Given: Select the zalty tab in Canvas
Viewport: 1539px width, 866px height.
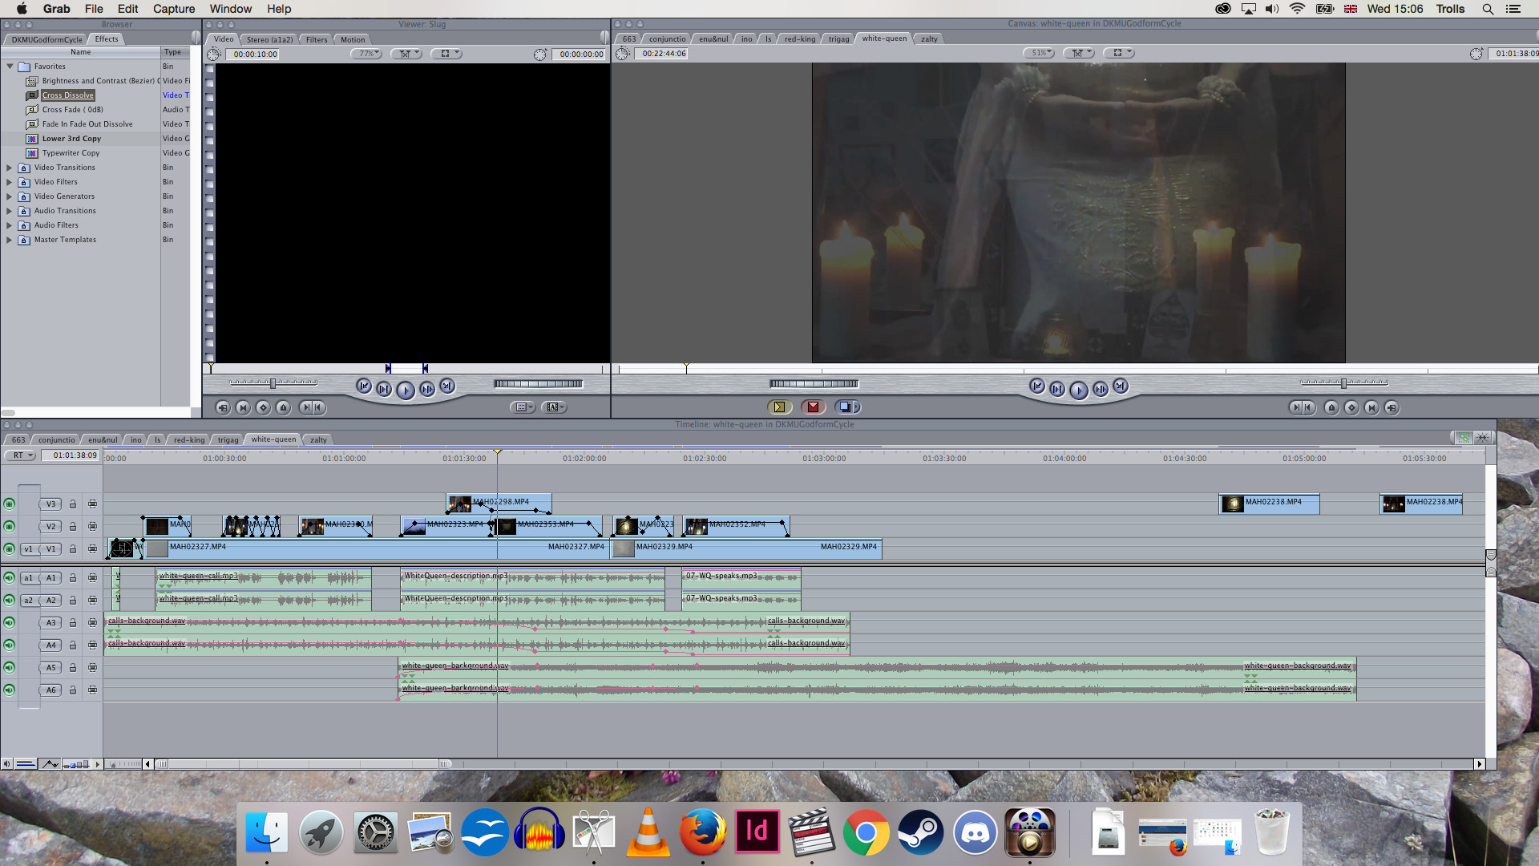Looking at the screenshot, I should click(x=929, y=38).
